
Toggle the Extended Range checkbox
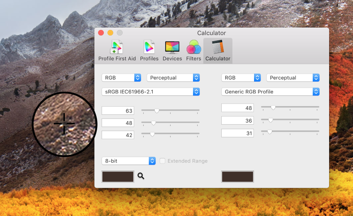pos(162,161)
